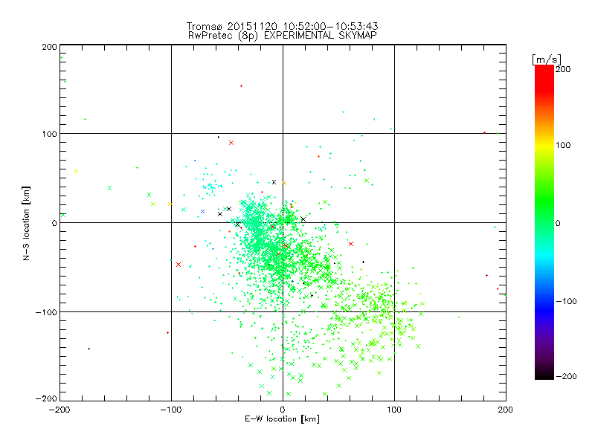Click the y-axis tick label '-100'
595x446 pixels.
[x=46, y=312]
